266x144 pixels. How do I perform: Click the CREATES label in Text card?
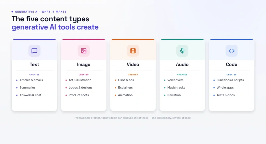(34, 74)
